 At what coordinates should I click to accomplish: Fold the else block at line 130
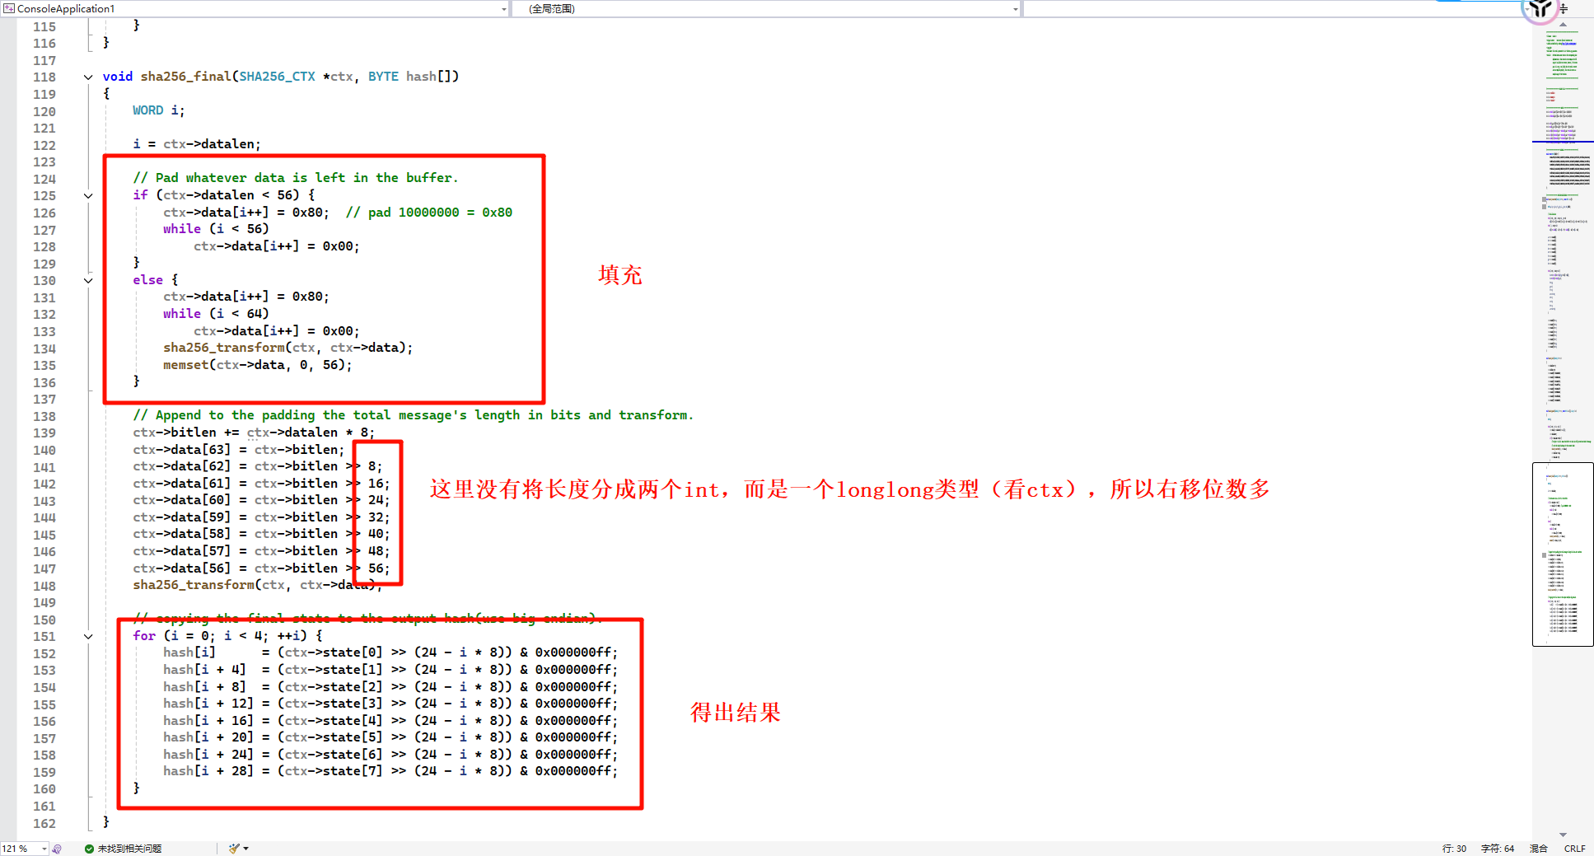coord(88,280)
